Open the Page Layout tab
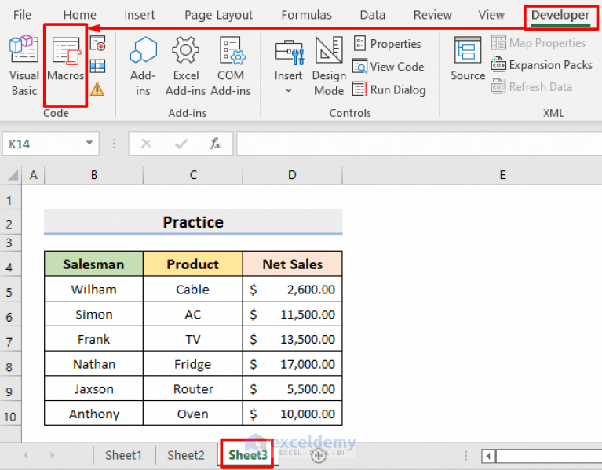This screenshot has width=602, height=470. (218, 15)
